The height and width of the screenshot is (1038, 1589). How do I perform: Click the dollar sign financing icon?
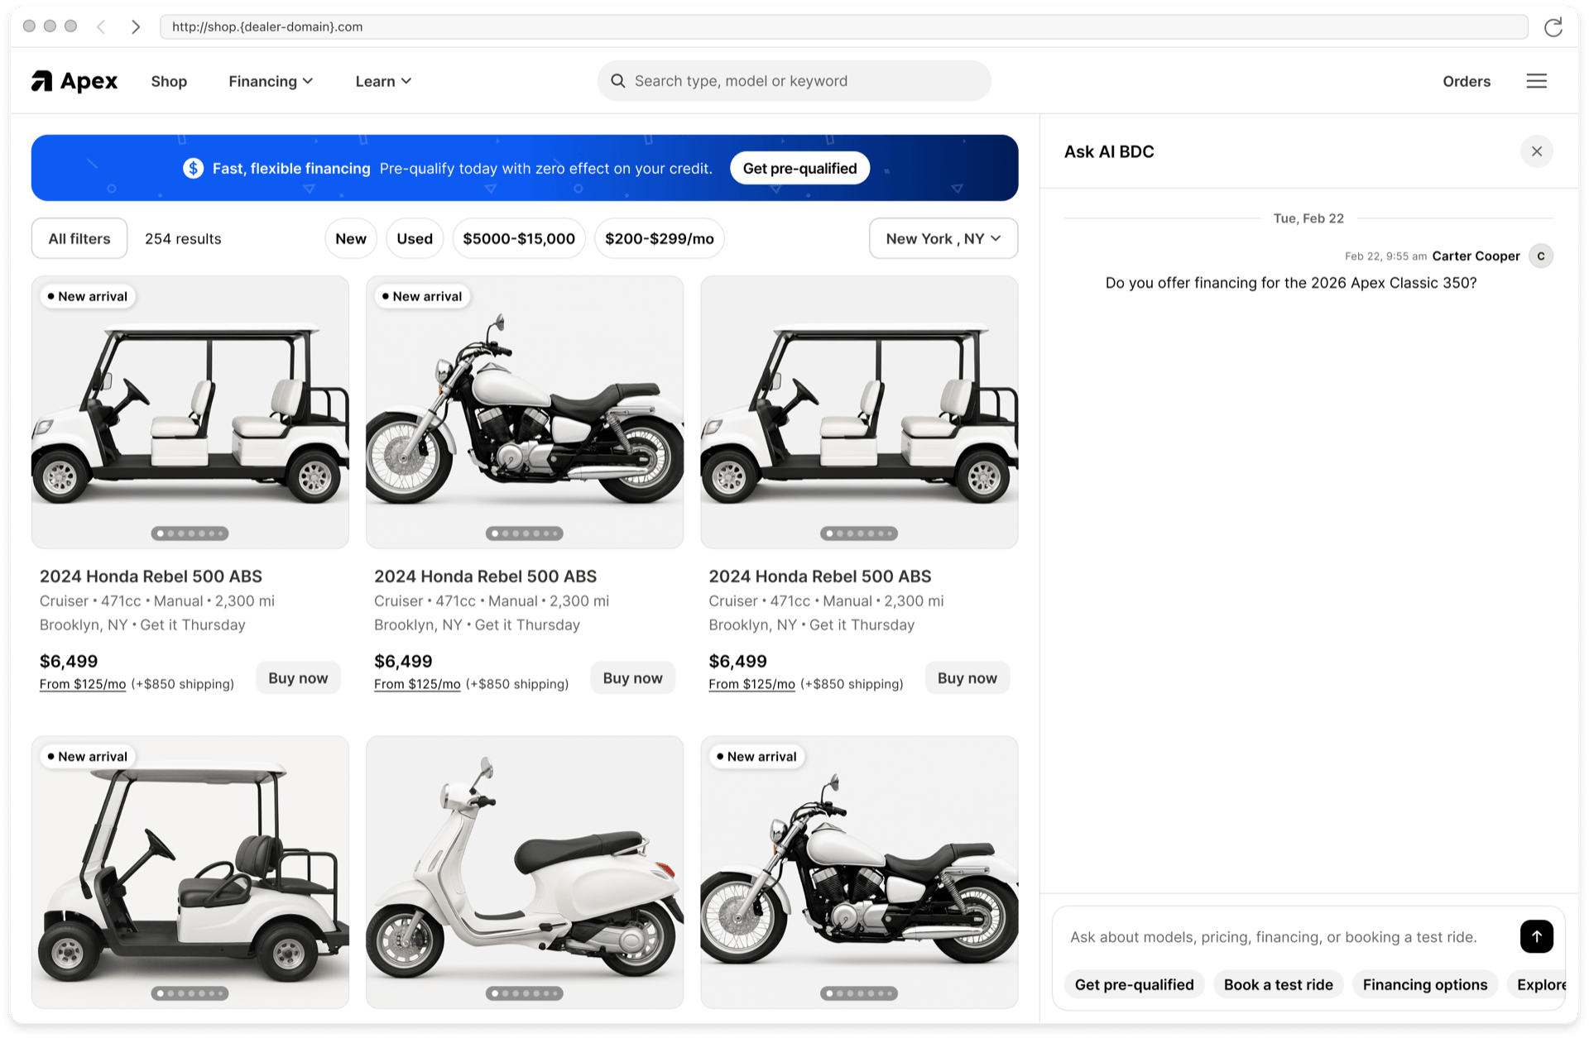193,168
